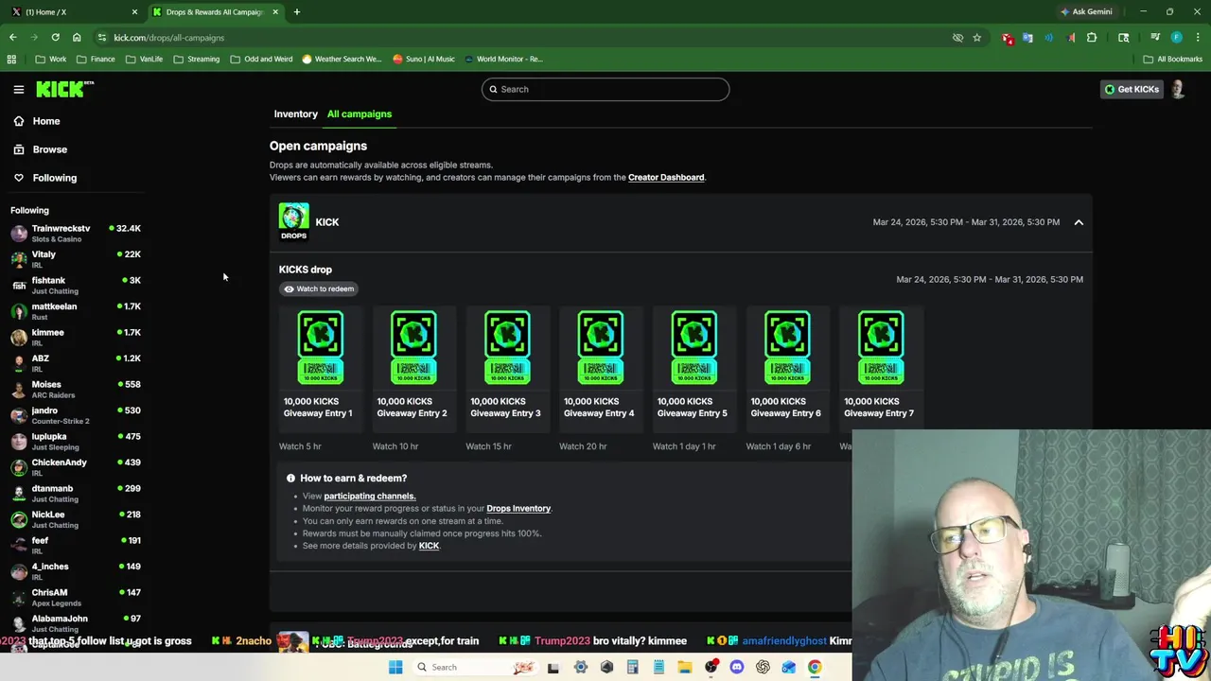Image resolution: width=1211 pixels, height=681 pixels.
Task: Click the Kick search field
Action: tap(605, 89)
